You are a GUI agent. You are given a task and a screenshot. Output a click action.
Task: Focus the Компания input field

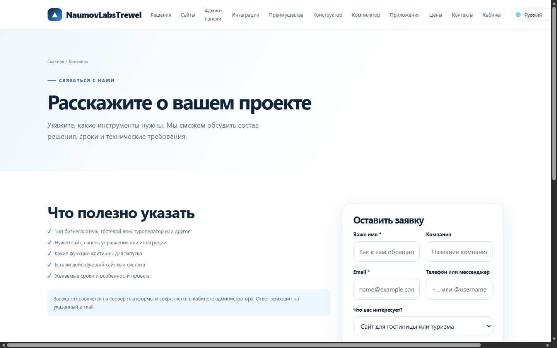459,252
